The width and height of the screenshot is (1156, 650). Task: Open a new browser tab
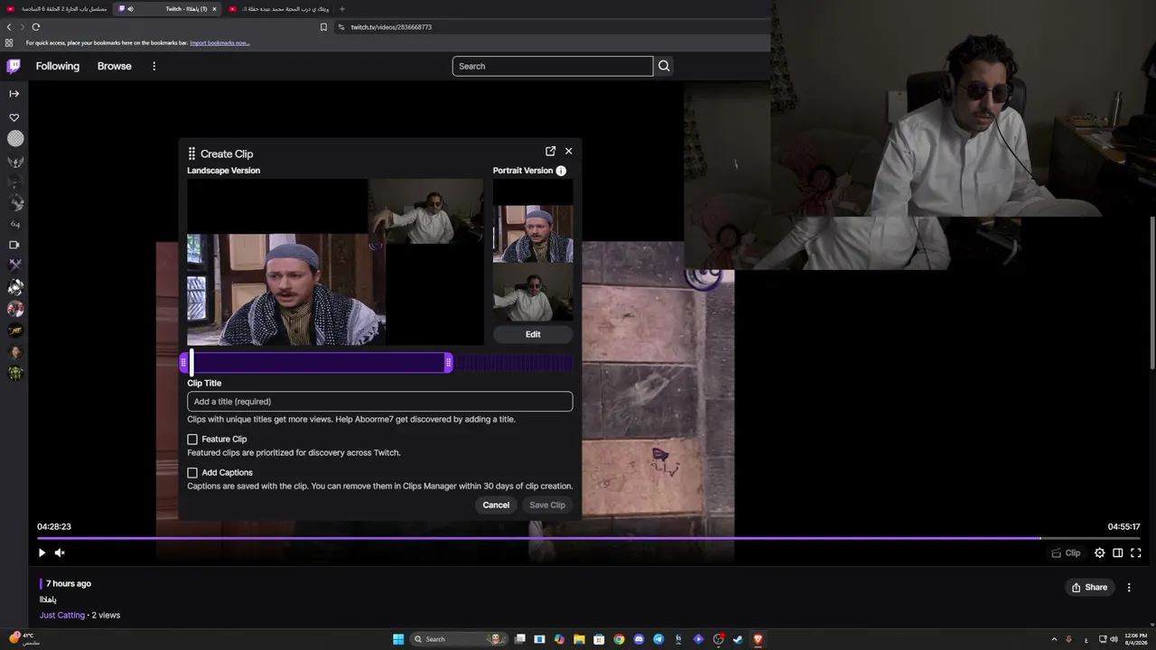point(342,9)
